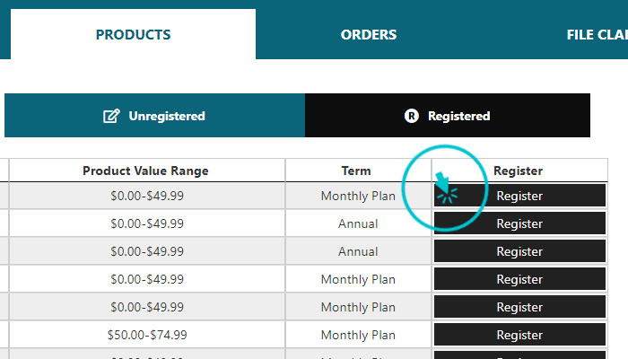
Task: Click the Unregistered pencil edit icon
Action: (111, 116)
